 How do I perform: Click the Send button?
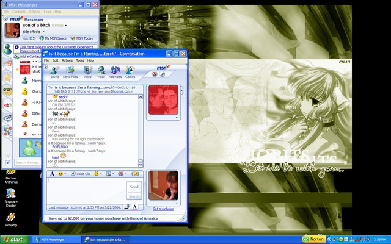coord(134,187)
